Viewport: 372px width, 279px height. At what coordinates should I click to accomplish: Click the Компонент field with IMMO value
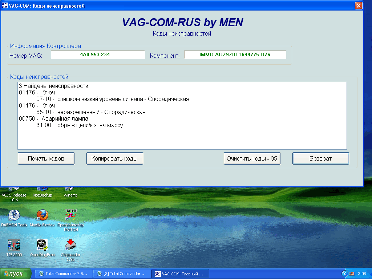[235, 54]
